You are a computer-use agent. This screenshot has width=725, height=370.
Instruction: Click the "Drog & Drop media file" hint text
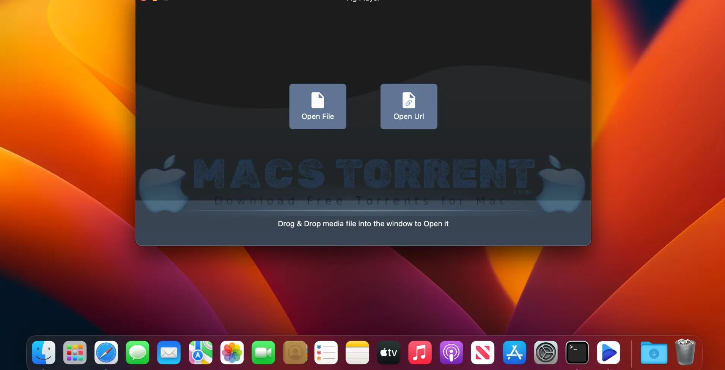click(363, 224)
